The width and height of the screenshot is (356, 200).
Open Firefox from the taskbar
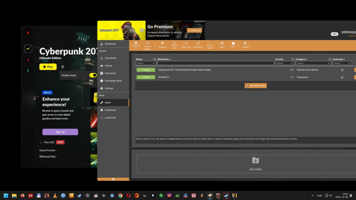pos(22,196)
